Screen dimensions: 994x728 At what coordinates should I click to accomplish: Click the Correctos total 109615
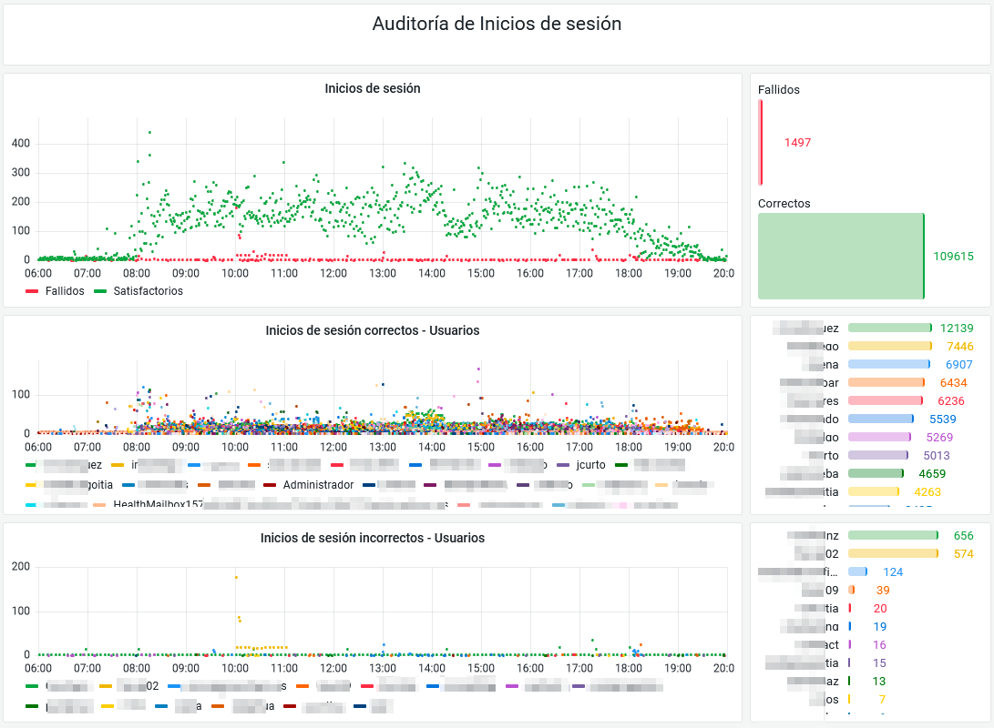coord(953,257)
